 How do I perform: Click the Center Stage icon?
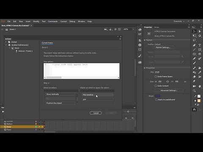(x=115, y=29)
